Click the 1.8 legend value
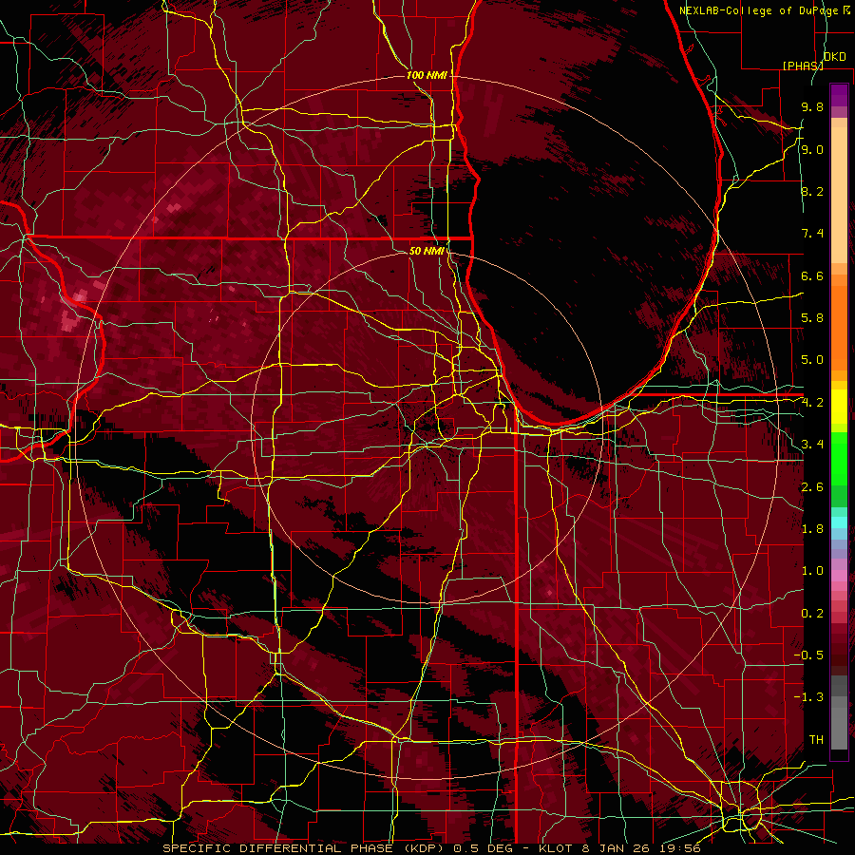The height and width of the screenshot is (855, 855). [812, 529]
